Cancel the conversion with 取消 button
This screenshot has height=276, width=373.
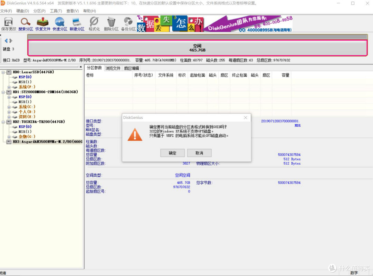tap(199, 153)
